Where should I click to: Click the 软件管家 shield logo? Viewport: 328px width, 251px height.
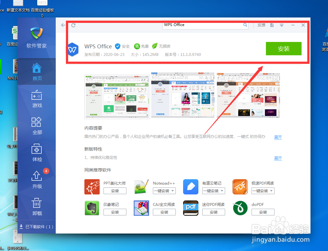pyautogui.click(x=36, y=33)
